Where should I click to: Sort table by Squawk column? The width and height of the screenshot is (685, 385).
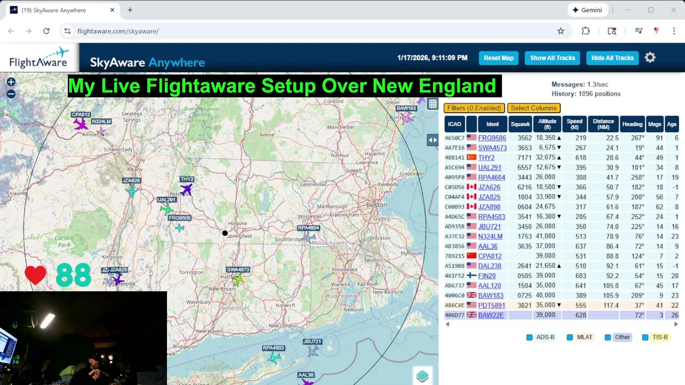(x=520, y=124)
